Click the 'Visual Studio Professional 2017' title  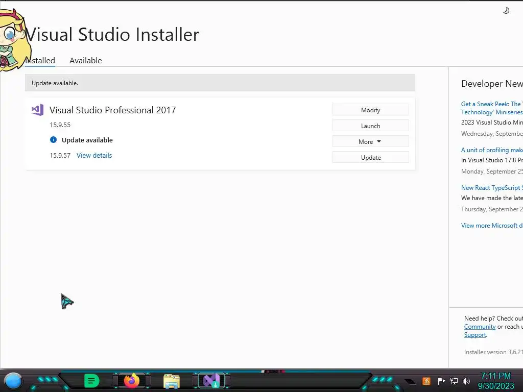click(113, 110)
